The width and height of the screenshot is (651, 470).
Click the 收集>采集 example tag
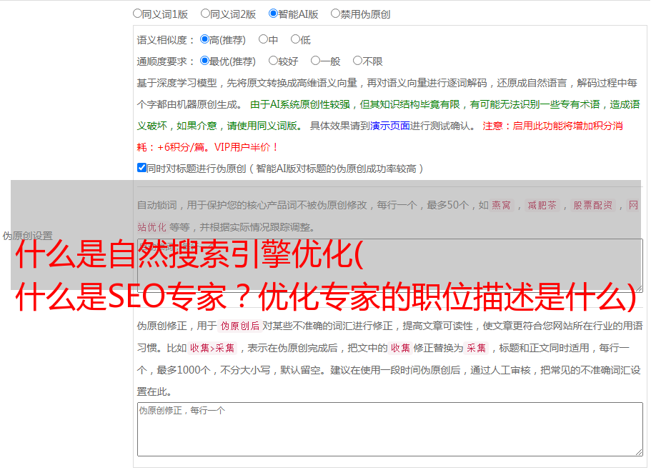[x=212, y=348]
